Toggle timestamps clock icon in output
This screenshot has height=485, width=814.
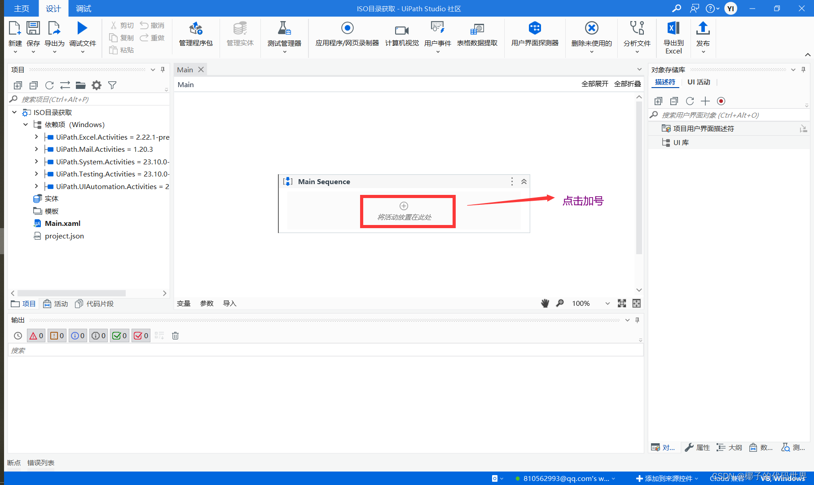pyautogui.click(x=18, y=335)
